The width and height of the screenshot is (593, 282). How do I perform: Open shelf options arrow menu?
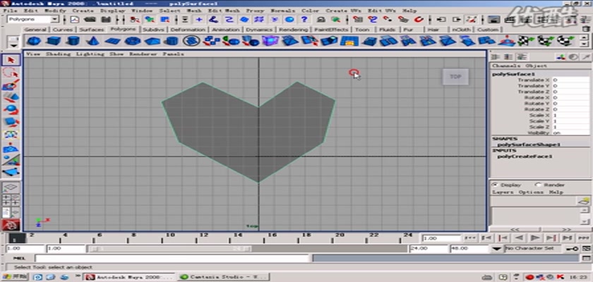point(14,45)
